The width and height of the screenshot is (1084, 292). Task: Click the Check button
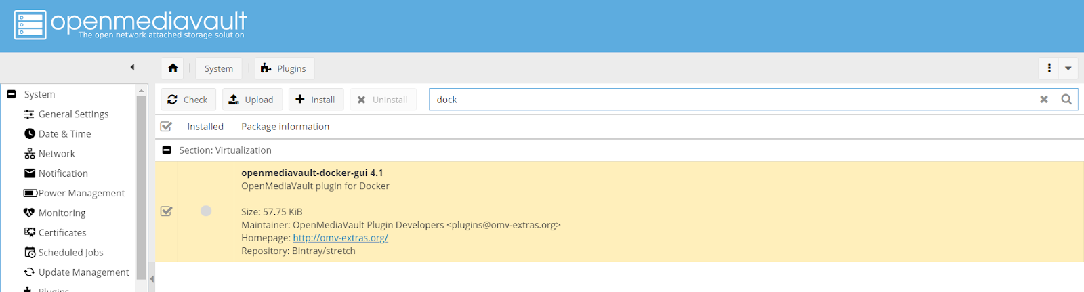click(188, 100)
